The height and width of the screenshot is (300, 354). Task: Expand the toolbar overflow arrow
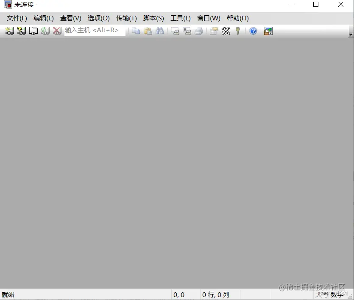[351, 34]
